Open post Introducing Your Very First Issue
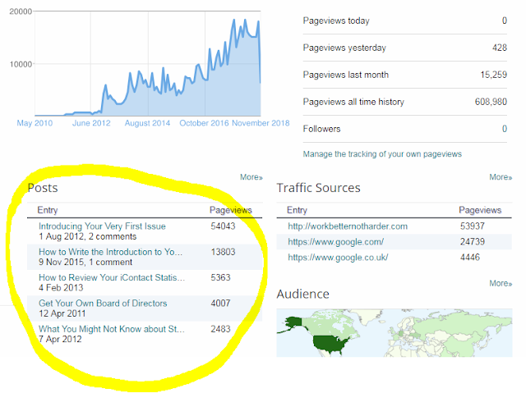 102,226
